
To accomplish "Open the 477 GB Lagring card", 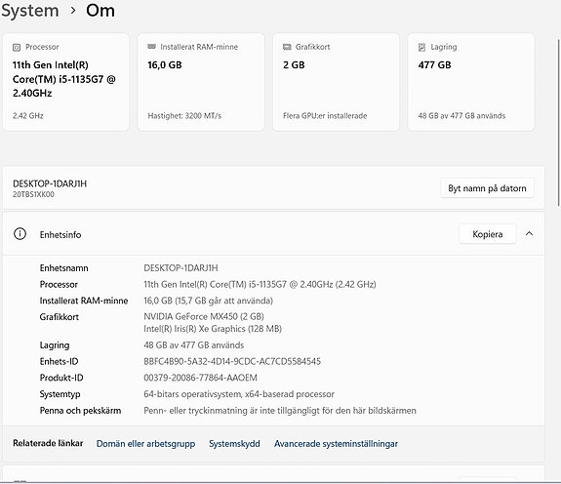I will pyautogui.click(x=471, y=82).
